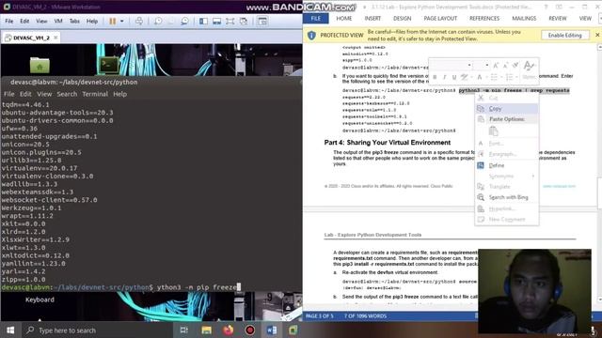Switch to the Word DESIGN ribbon tab
This screenshot has height=338, width=602.
[x=402, y=19]
